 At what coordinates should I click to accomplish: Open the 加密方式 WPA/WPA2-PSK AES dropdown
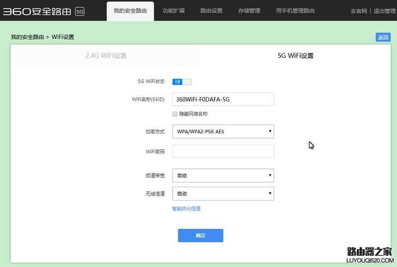pos(223,131)
